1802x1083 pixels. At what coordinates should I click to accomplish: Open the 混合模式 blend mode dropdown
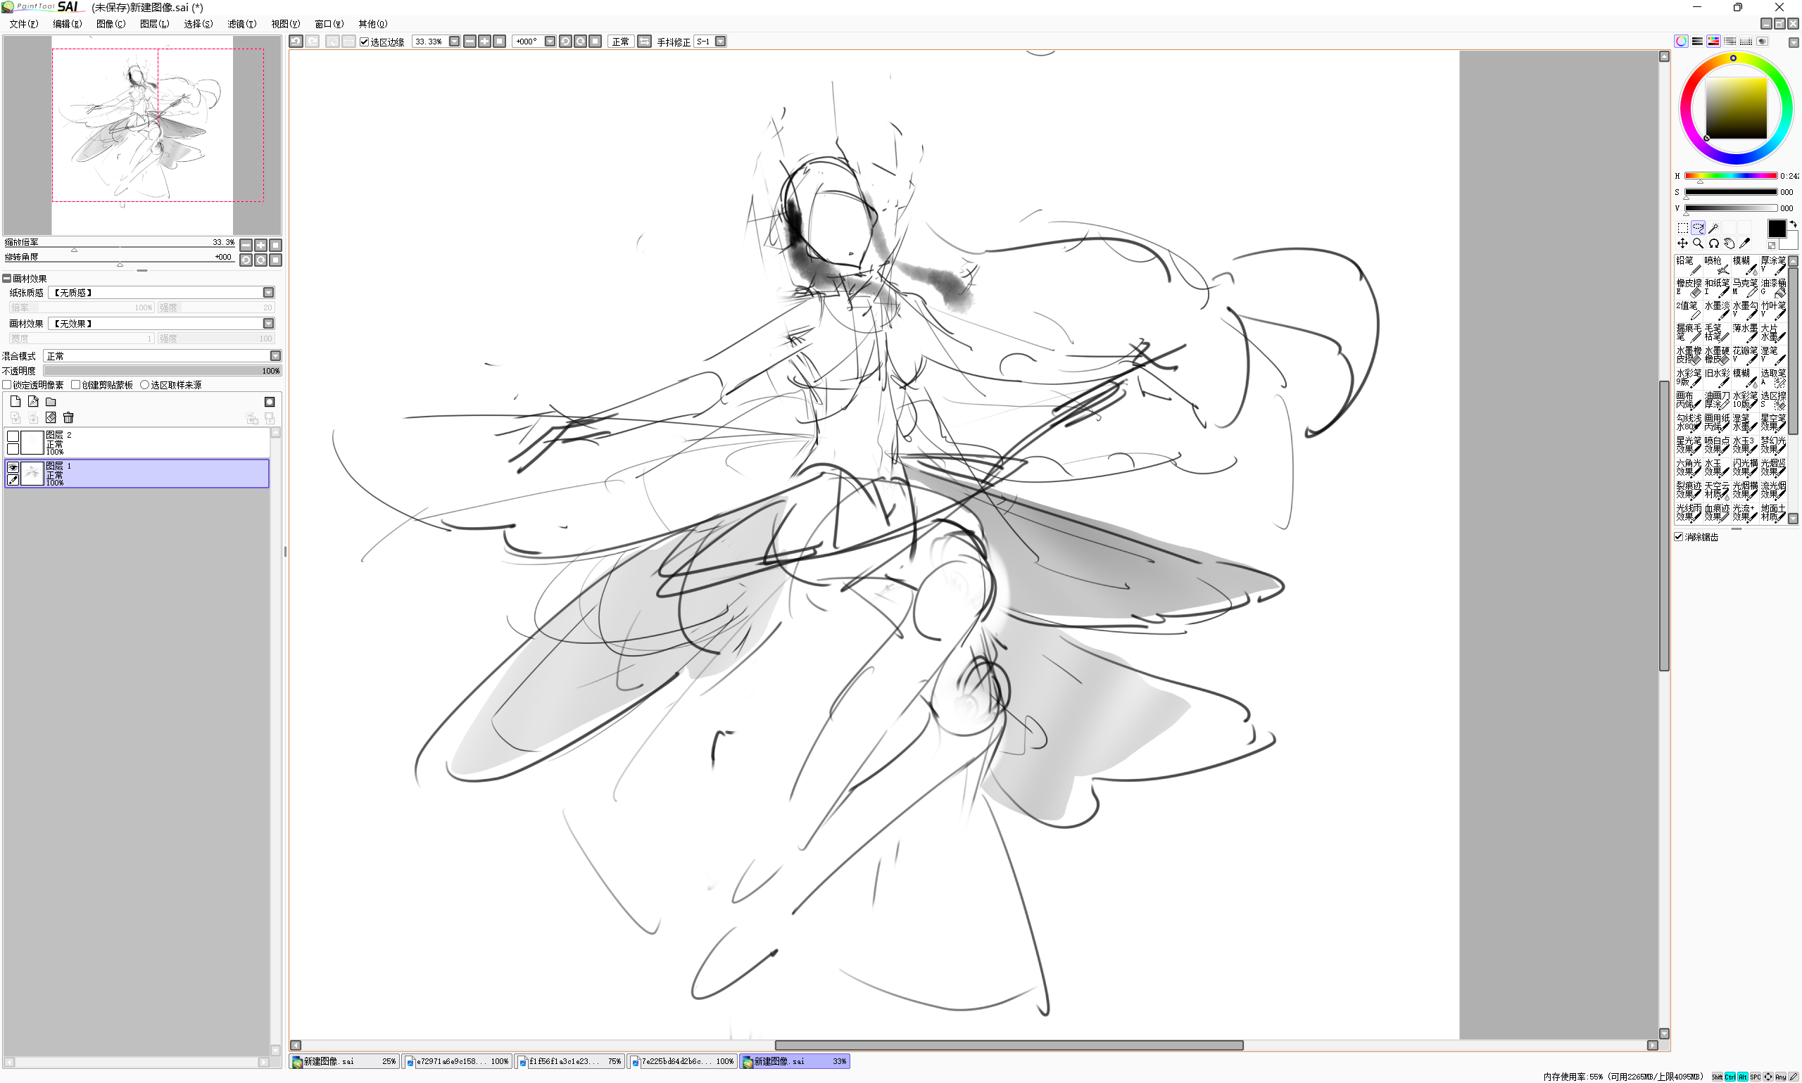pos(275,356)
